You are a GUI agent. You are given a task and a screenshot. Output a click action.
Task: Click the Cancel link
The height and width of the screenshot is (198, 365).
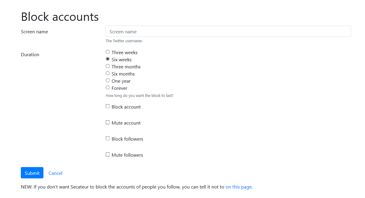(x=55, y=173)
